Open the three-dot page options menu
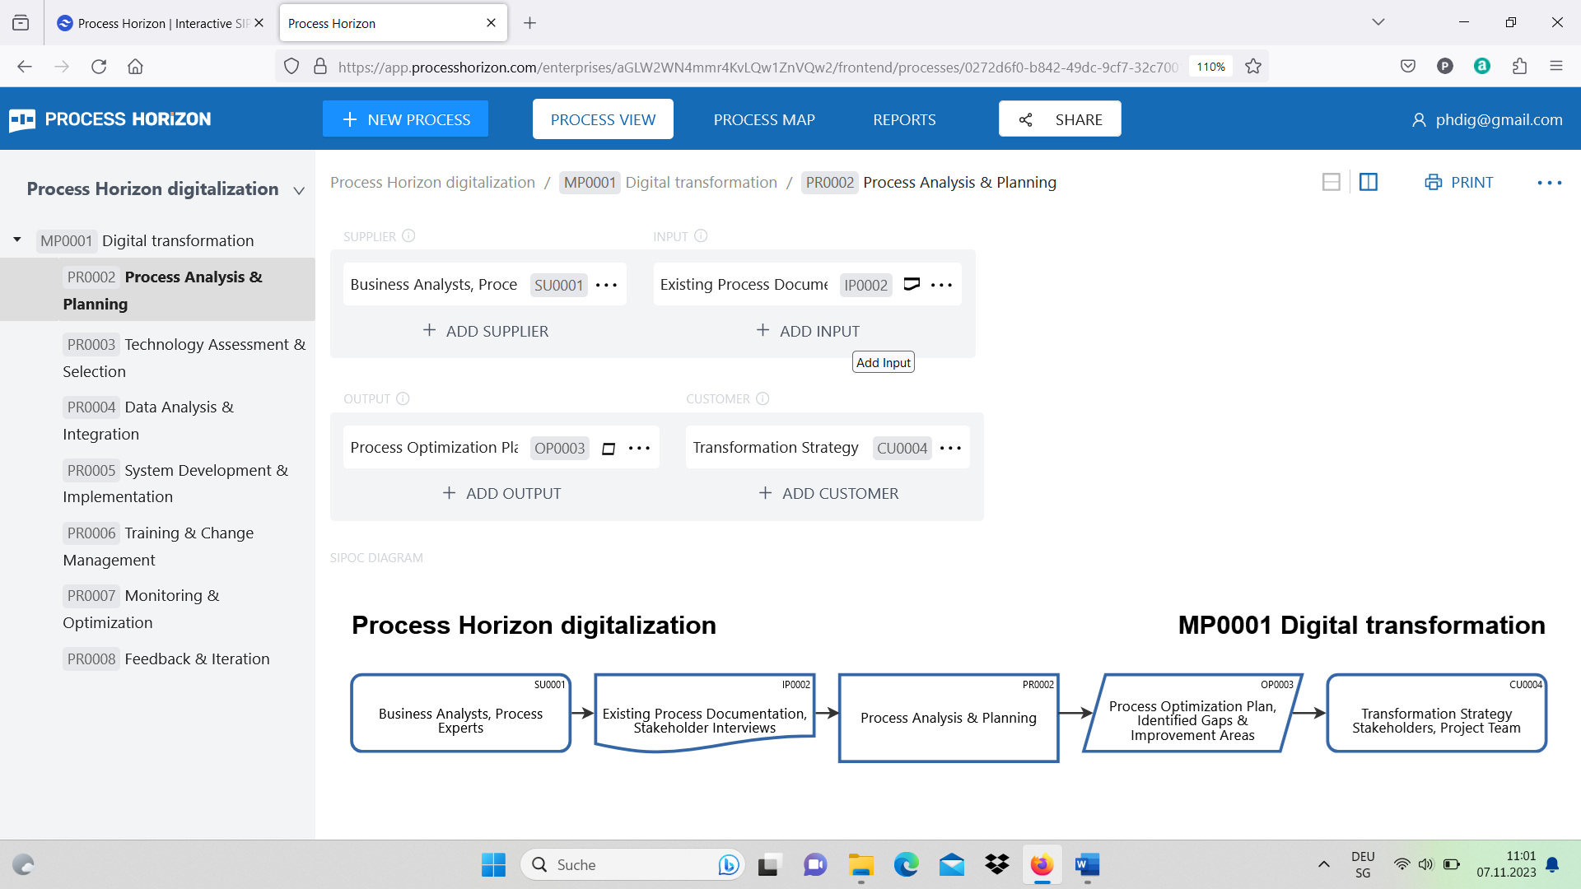This screenshot has width=1581, height=889. (1549, 183)
